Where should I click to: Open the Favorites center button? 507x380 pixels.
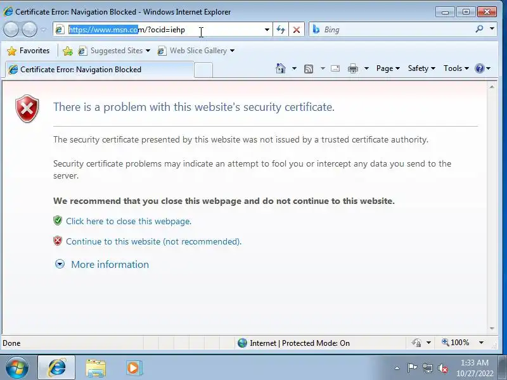pos(29,51)
